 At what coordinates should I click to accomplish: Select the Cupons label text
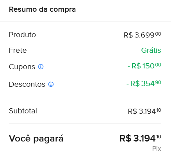point(22,67)
